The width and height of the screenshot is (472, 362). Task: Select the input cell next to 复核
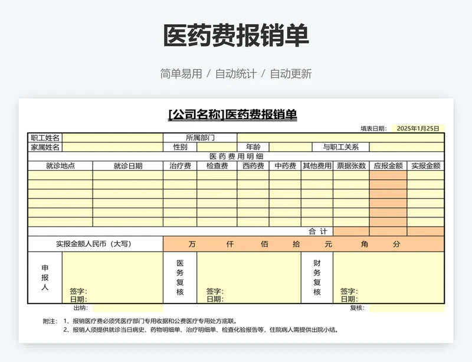pyautogui.click(x=407, y=308)
